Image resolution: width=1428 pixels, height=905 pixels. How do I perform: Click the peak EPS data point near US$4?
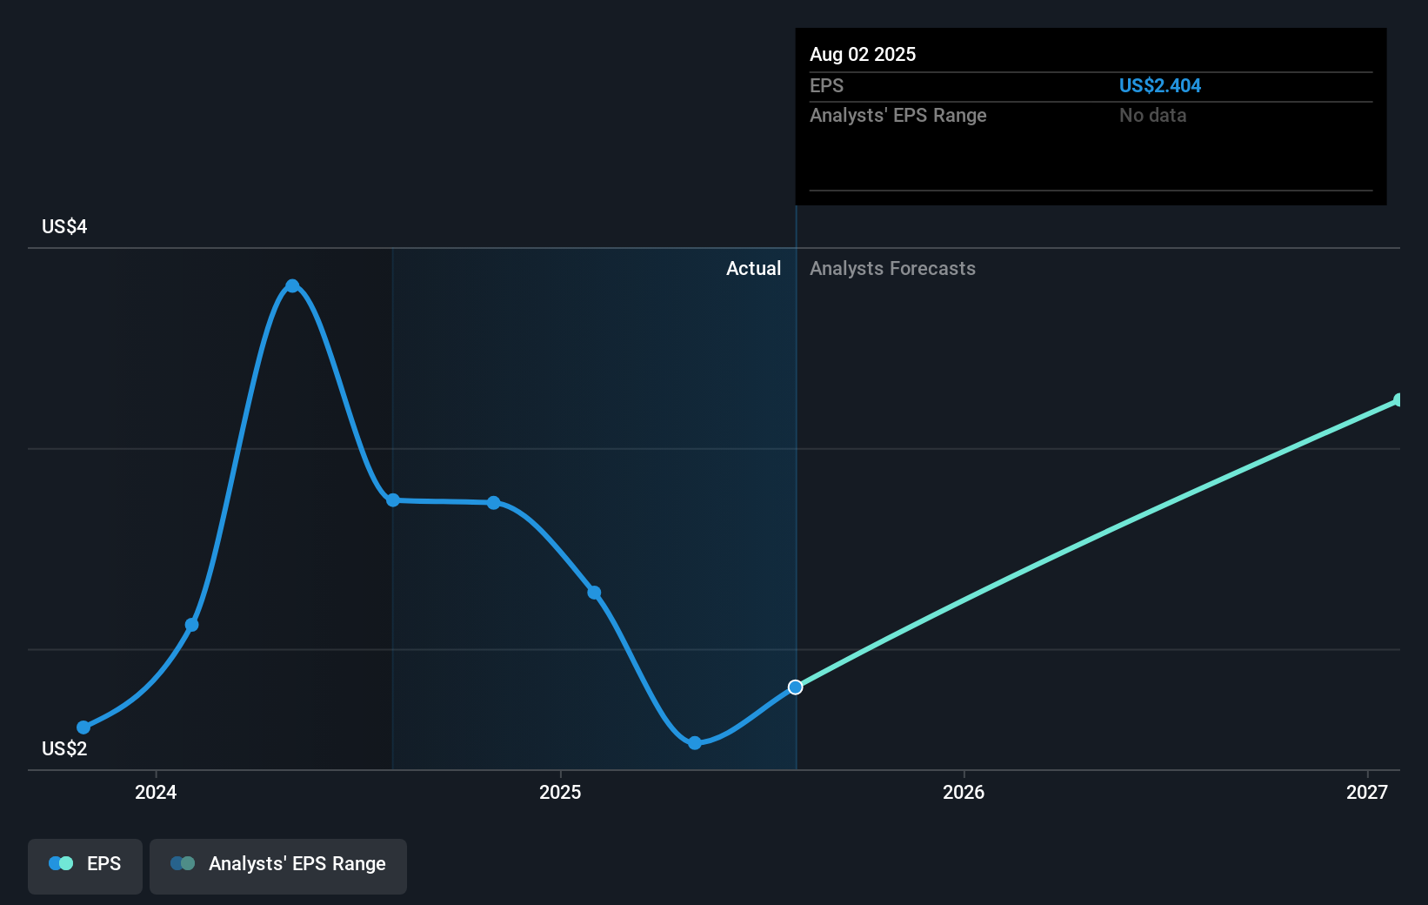[x=292, y=285]
